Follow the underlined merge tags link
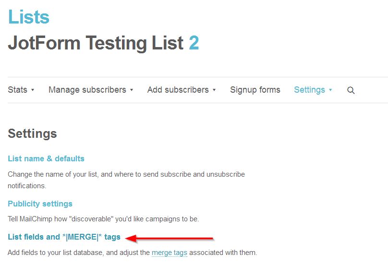This screenshot has width=388, height=266. tap(169, 253)
